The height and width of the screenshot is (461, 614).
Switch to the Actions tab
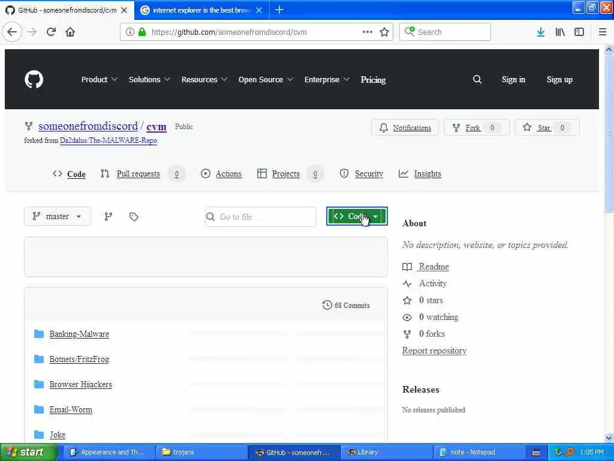click(221, 173)
